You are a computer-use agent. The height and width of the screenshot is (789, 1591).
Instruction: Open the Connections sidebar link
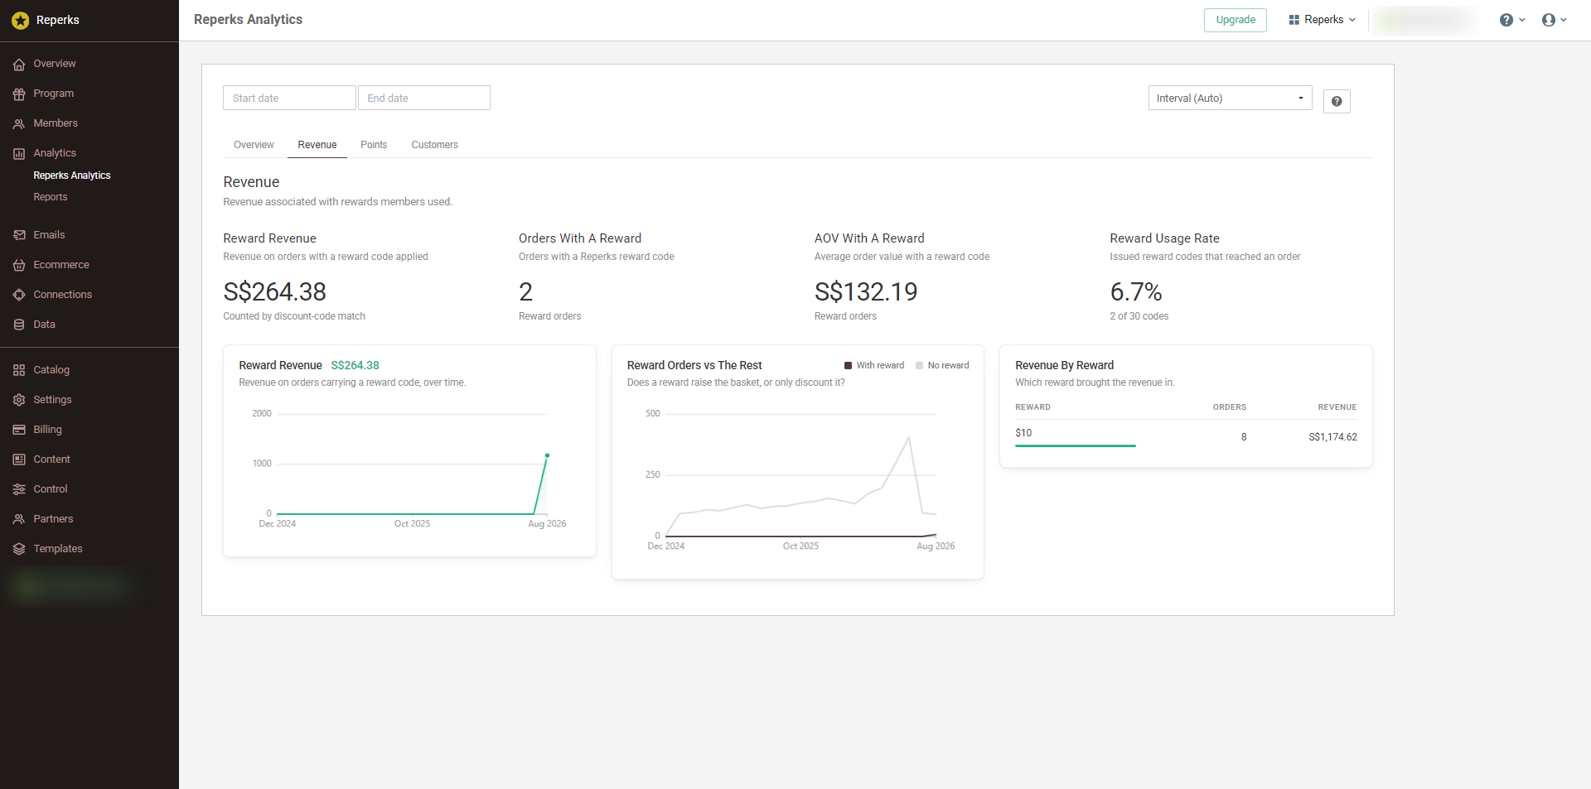point(62,295)
